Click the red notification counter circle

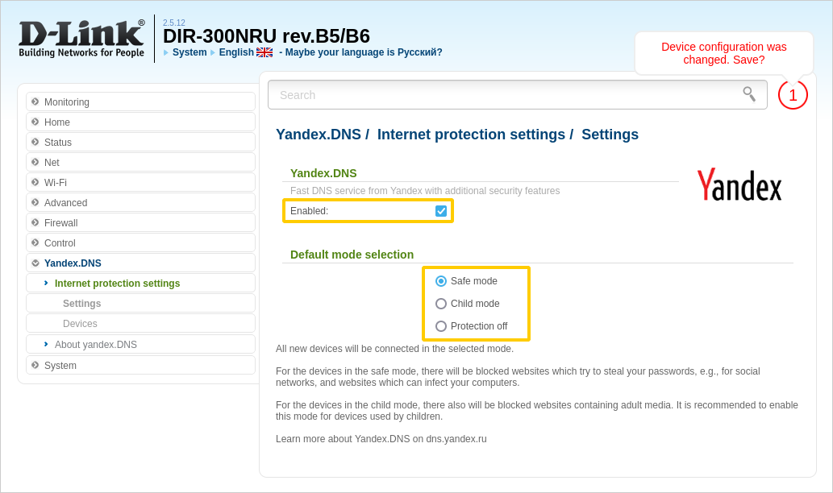(x=793, y=95)
